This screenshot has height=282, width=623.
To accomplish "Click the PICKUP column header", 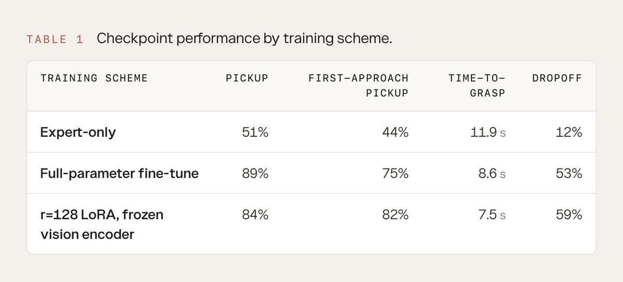I will (247, 78).
